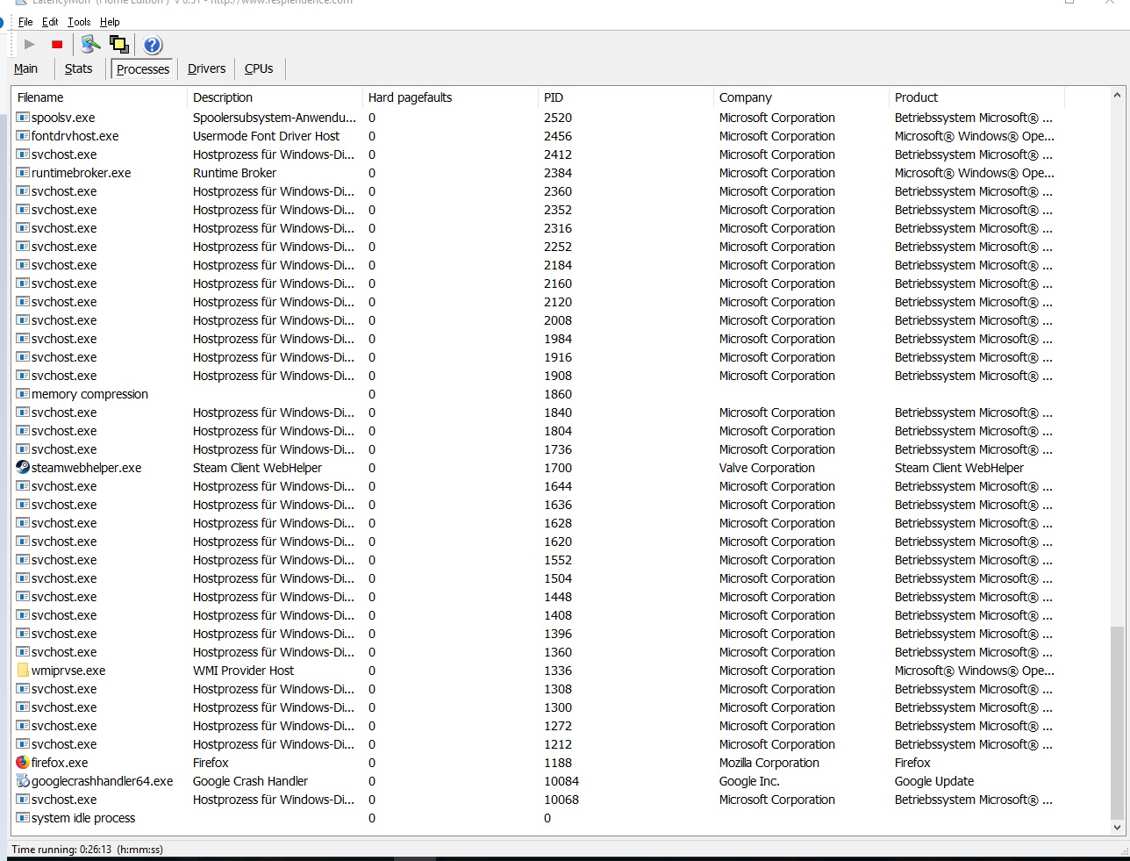Sort by the PID column header
This screenshot has height=861, width=1130.
(626, 97)
